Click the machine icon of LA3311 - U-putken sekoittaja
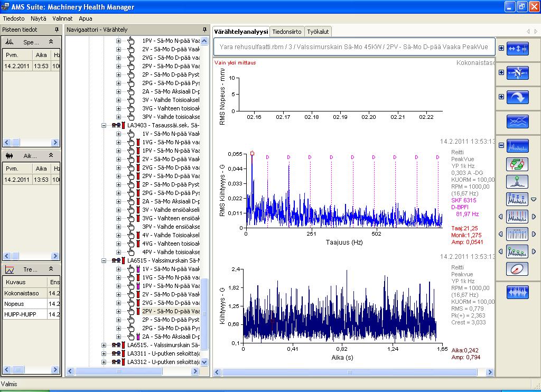 click(x=116, y=353)
